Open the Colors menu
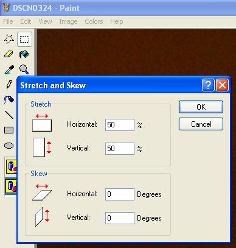Image resolution: width=236 pixels, height=248 pixels. (x=94, y=21)
